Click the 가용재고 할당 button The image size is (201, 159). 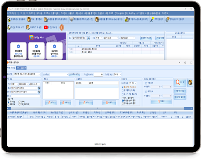tap(180, 91)
